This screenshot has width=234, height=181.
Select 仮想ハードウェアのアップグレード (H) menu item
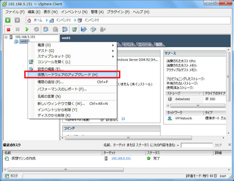tap(72, 74)
